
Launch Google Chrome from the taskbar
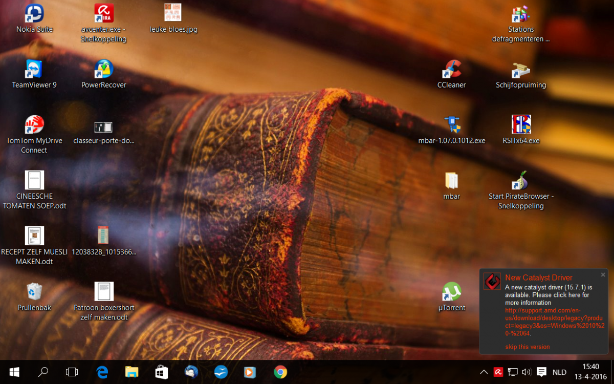click(280, 372)
